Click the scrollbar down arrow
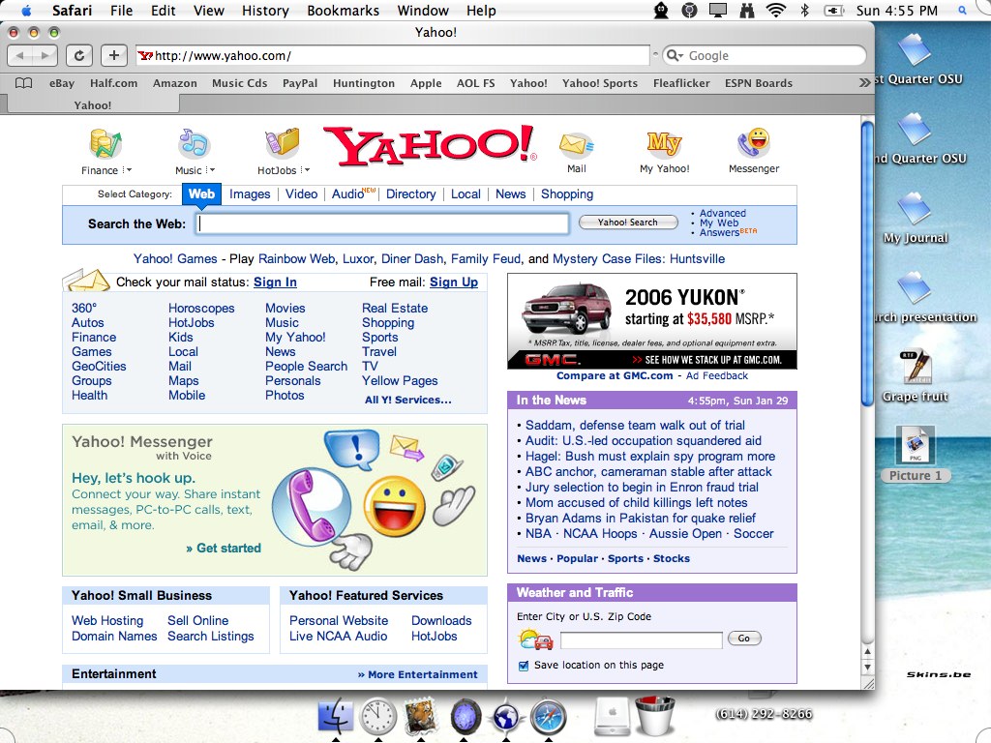Image resolution: width=991 pixels, height=743 pixels. click(x=868, y=667)
